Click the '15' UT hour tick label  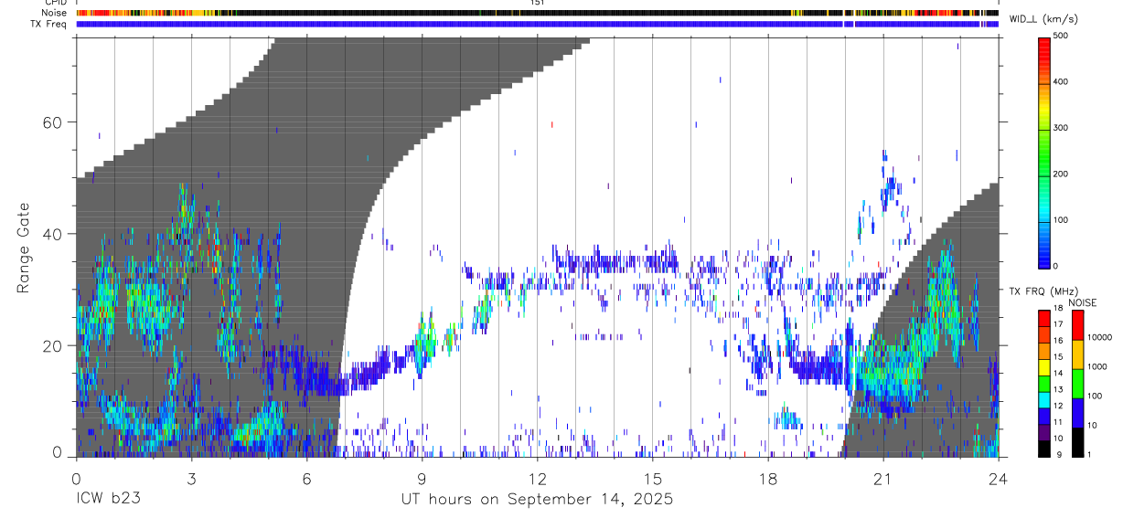[652, 479]
